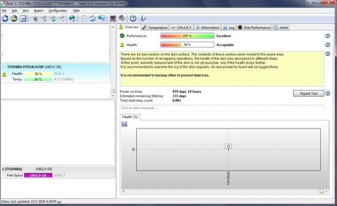337x206 pixels.
Task: Open the Report menu
Action: click(x=38, y=11)
